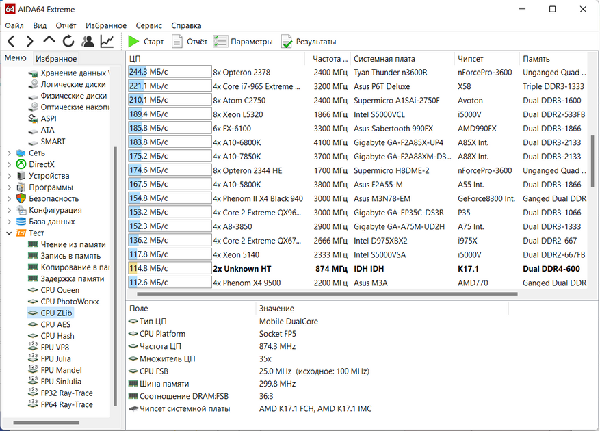Open the Файл menu
Screen dimensions: 600x431
tap(14, 25)
